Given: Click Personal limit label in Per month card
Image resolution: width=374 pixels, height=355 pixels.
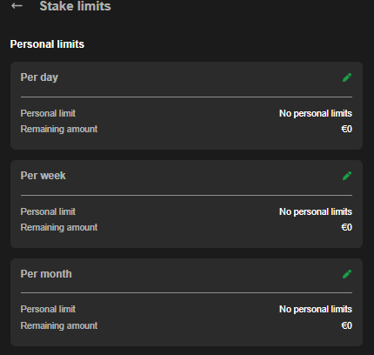Looking at the screenshot, I should point(48,309).
